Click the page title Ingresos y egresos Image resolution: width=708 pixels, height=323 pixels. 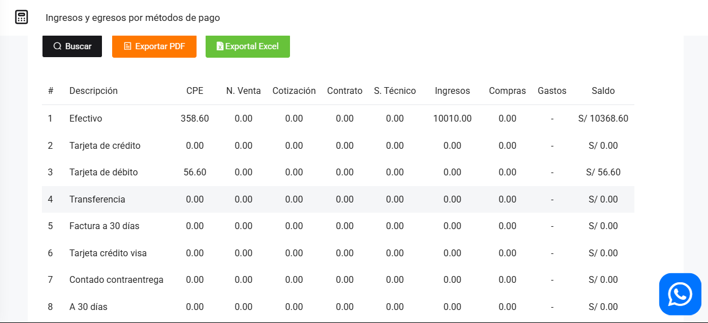tap(133, 18)
